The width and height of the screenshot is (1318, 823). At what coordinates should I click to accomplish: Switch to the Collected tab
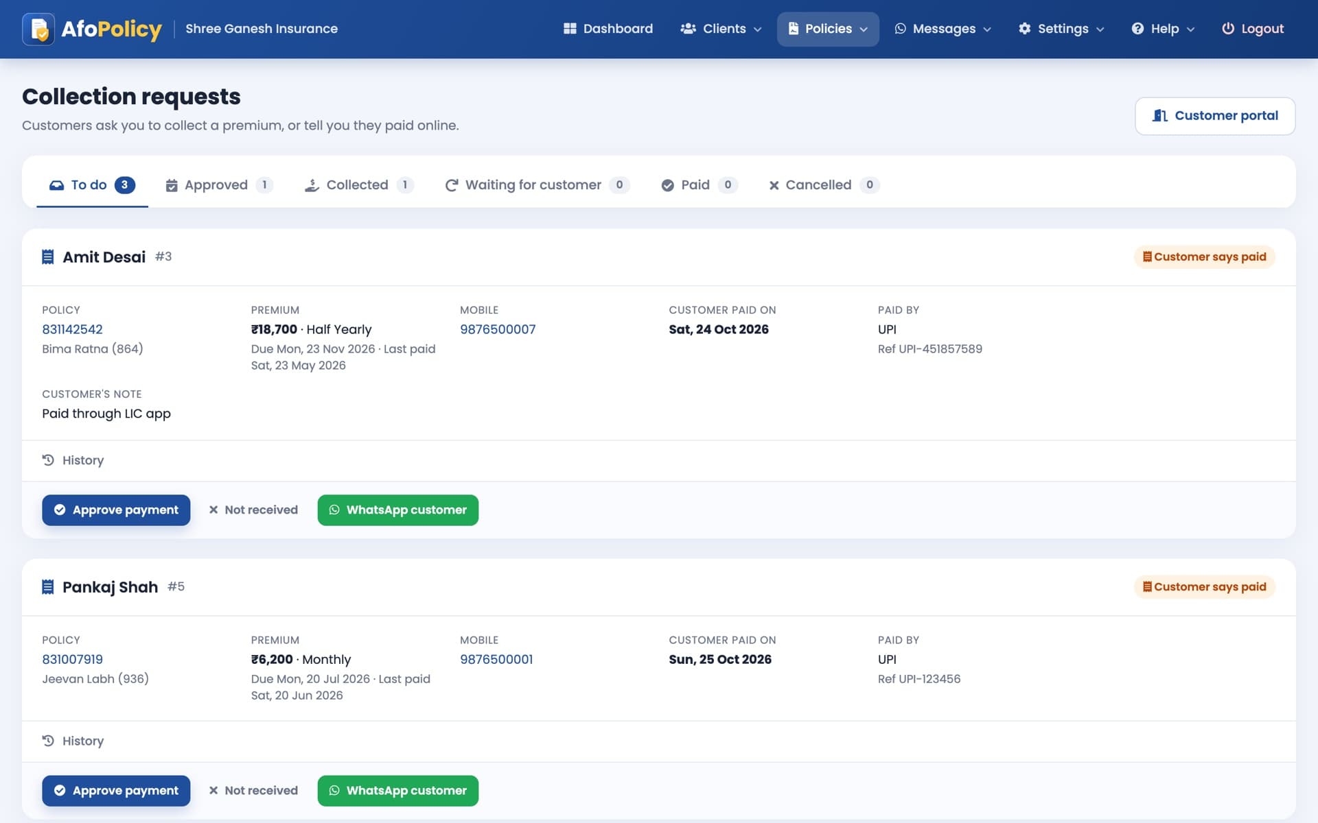click(x=359, y=185)
